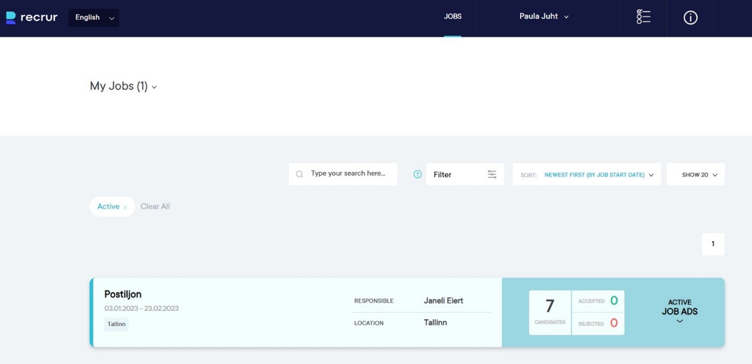The width and height of the screenshot is (752, 364).
Task: Open the checklist tasks icon
Action: [643, 17]
